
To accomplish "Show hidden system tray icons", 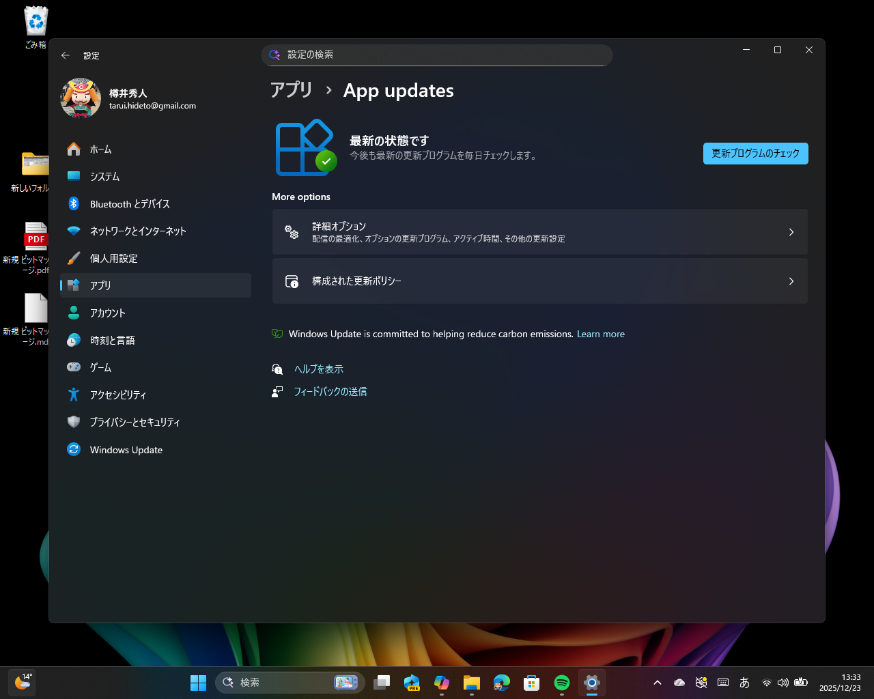I will pos(657,683).
